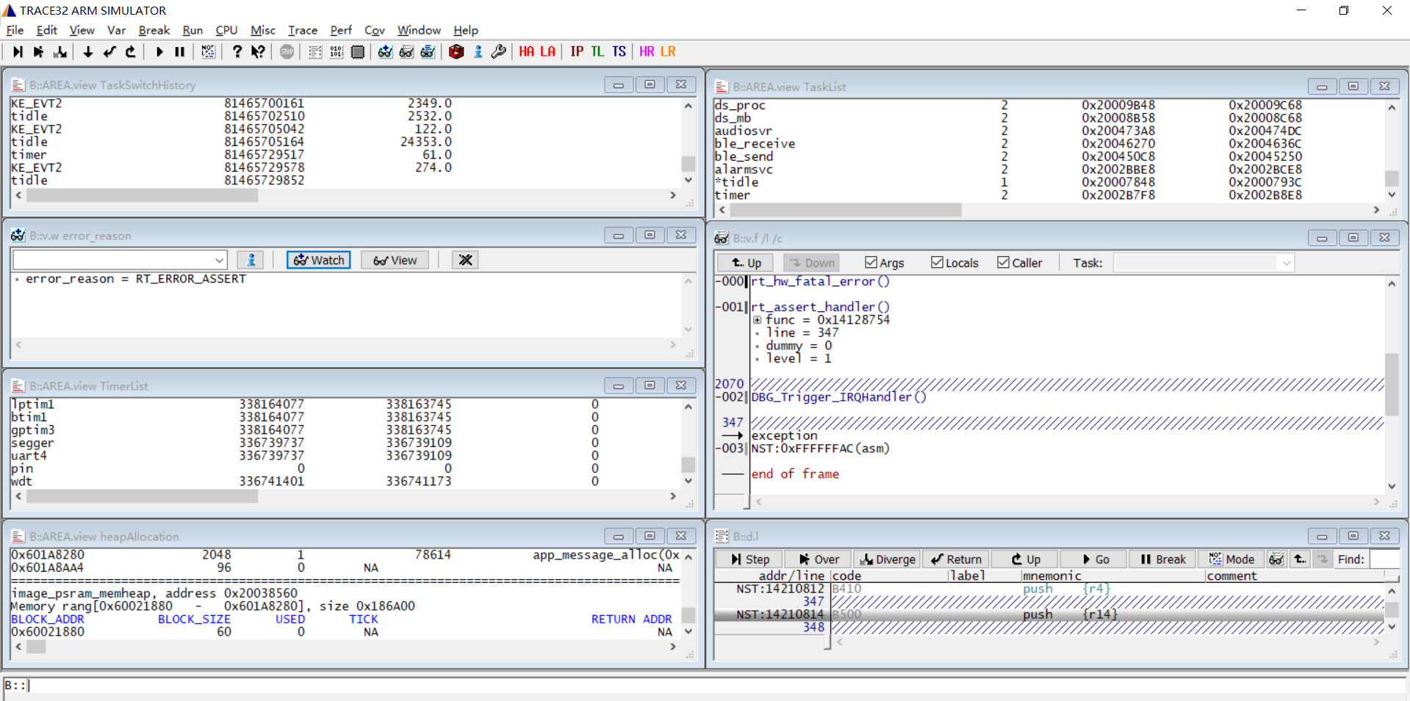
Task: Open the source listing icon in toolbar
Action: pos(315,51)
